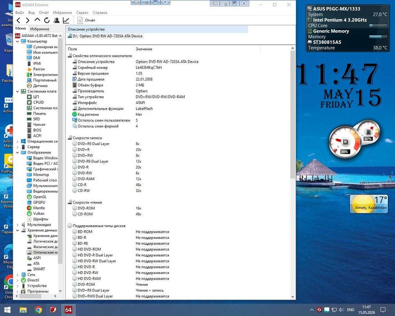395x316 pixels.
Task: Expand the Сервер tree node
Action: click(x=18, y=147)
